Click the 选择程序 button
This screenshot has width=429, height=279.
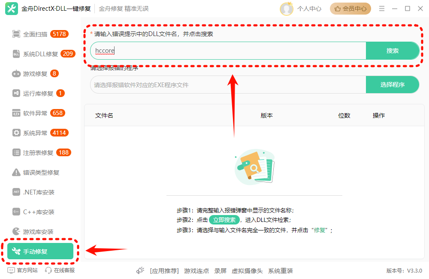[393, 85]
